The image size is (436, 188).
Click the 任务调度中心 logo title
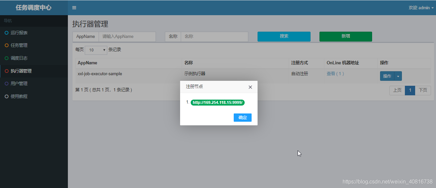click(34, 8)
